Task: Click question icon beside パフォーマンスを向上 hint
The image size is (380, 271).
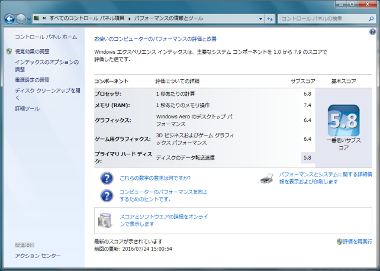Action: point(107,196)
